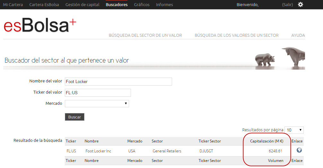Expand the Resultados por página dropdown

tap(294, 130)
